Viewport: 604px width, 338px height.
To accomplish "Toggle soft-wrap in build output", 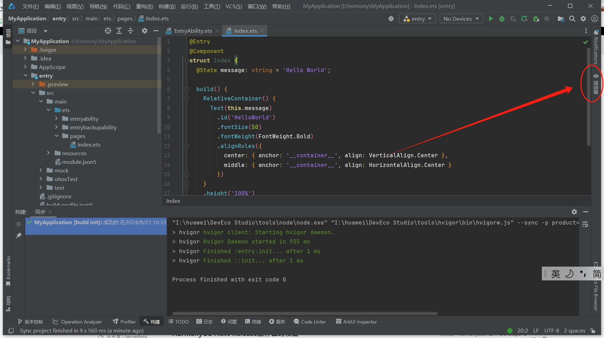I will [585, 225].
